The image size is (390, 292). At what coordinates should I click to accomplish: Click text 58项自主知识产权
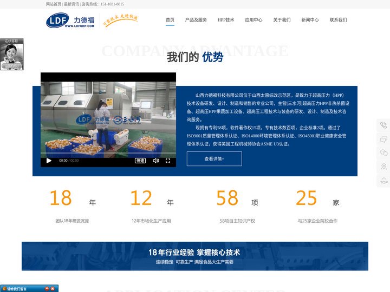point(237,221)
